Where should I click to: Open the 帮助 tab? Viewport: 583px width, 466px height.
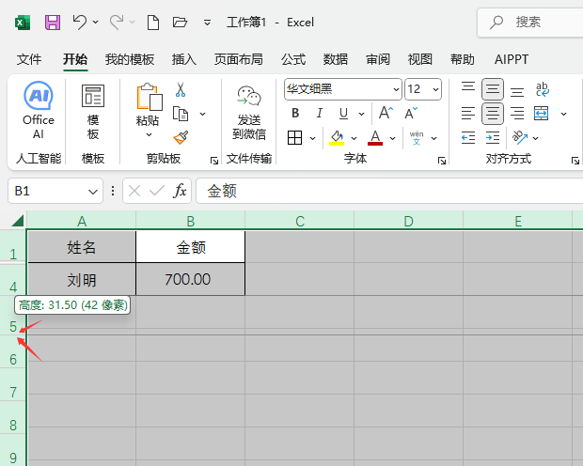click(x=462, y=59)
